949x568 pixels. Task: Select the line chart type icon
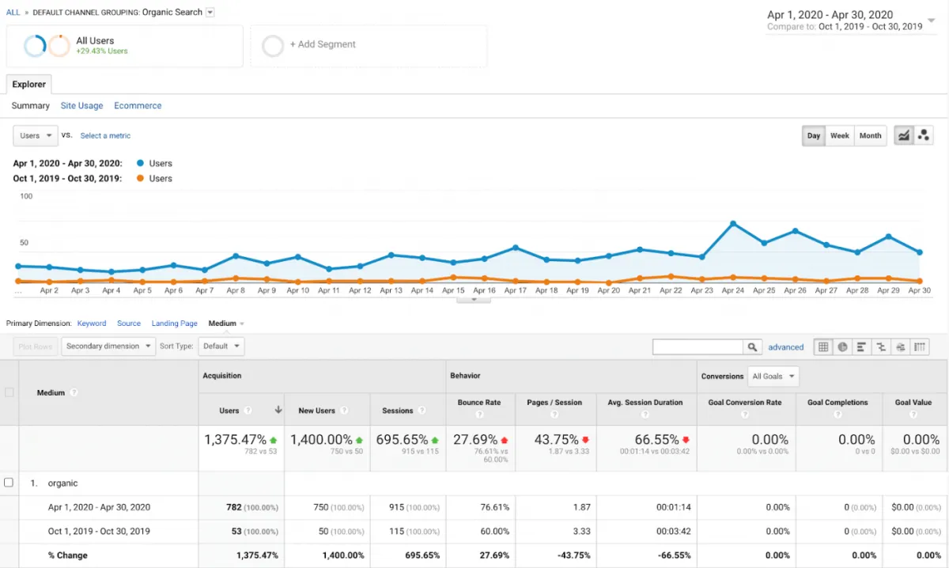pos(903,135)
